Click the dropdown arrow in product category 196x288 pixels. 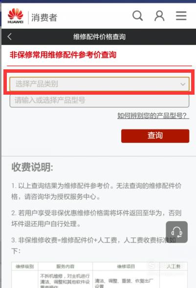pos(183,84)
